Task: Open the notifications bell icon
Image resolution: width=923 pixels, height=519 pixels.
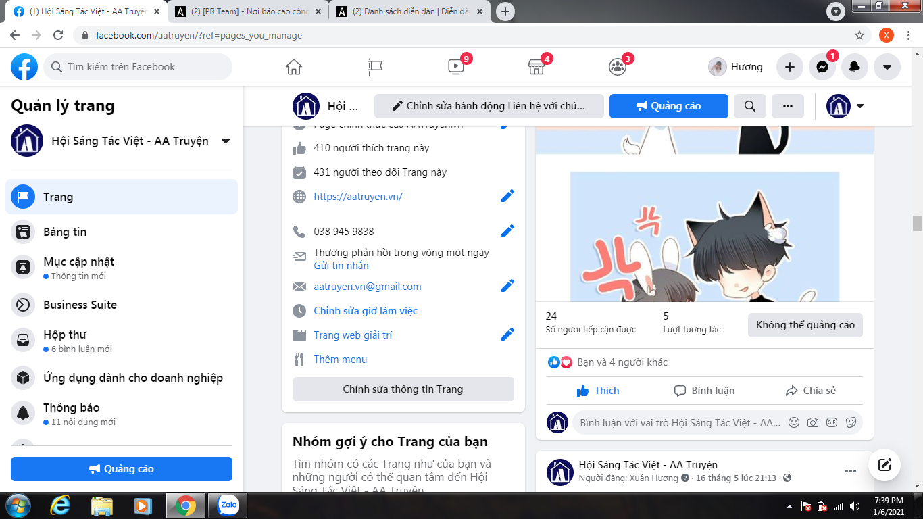Action: 855,67
